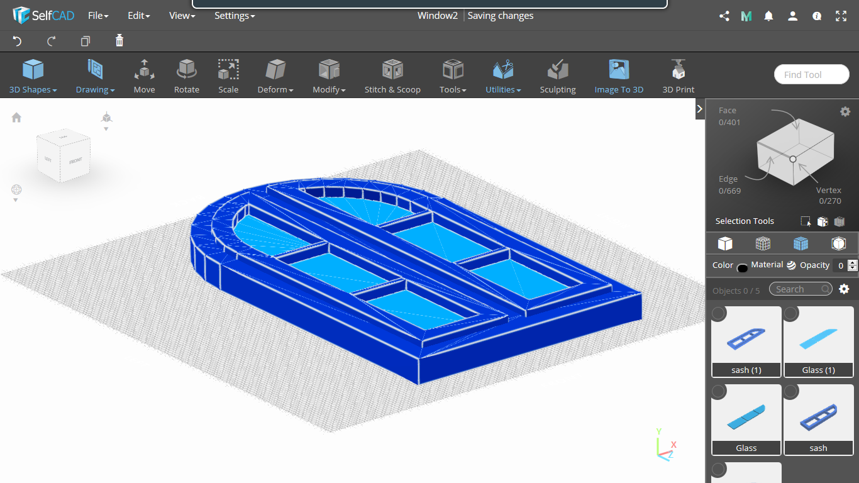Viewport: 859px width, 483px height.
Task: Open the 3D Shapes tool
Action: 33,76
